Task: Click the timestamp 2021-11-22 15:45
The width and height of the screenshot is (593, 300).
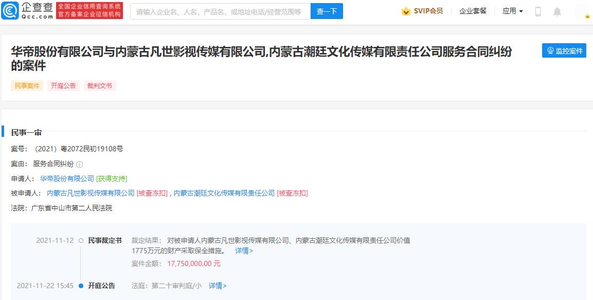Action: pyautogui.click(x=45, y=286)
